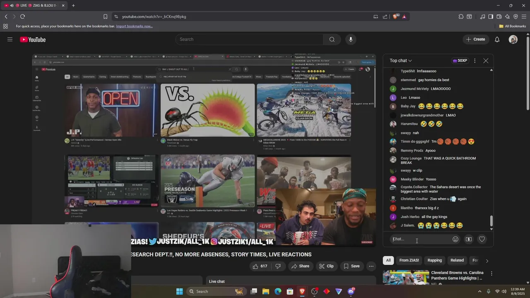This screenshot has width=530, height=298.
Task: Switch to the LIVE ZIAS & B.LOU browser tab
Action: tap(35, 5)
